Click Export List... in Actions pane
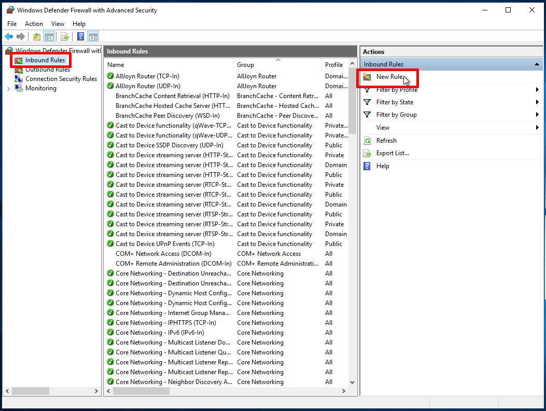 point(393,153)
